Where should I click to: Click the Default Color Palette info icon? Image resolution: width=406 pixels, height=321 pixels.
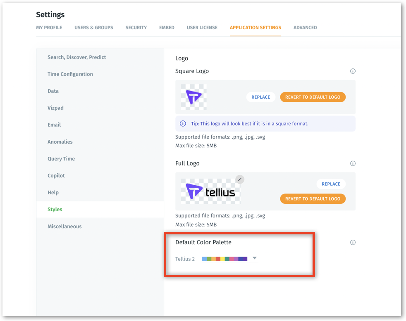point(353,242)
